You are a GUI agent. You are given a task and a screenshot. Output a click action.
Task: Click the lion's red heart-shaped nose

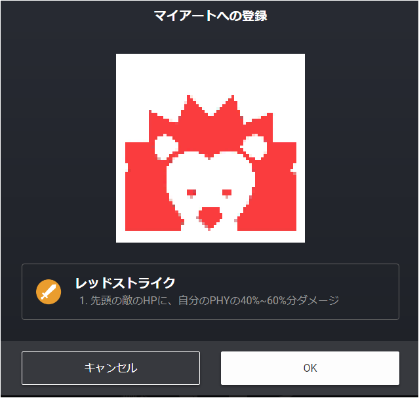(x=210, y=217)
